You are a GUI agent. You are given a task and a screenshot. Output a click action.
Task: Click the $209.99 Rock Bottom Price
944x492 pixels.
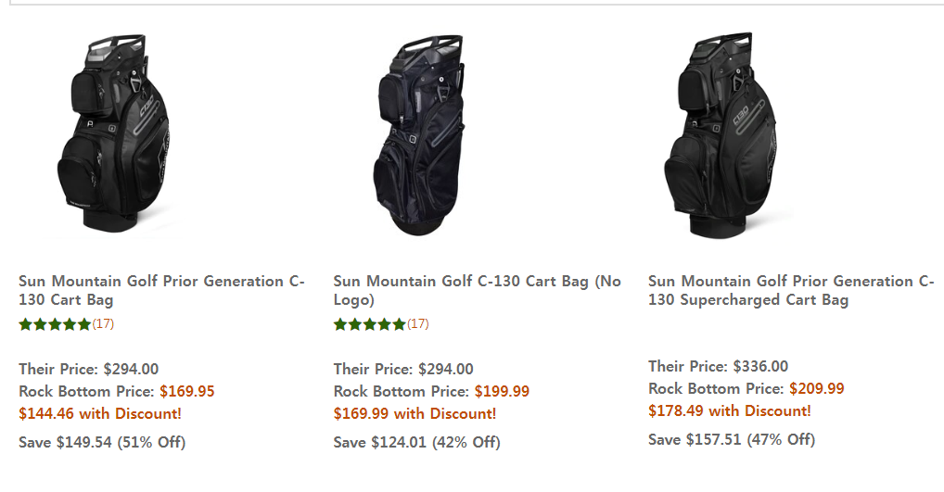click(816, 389)
